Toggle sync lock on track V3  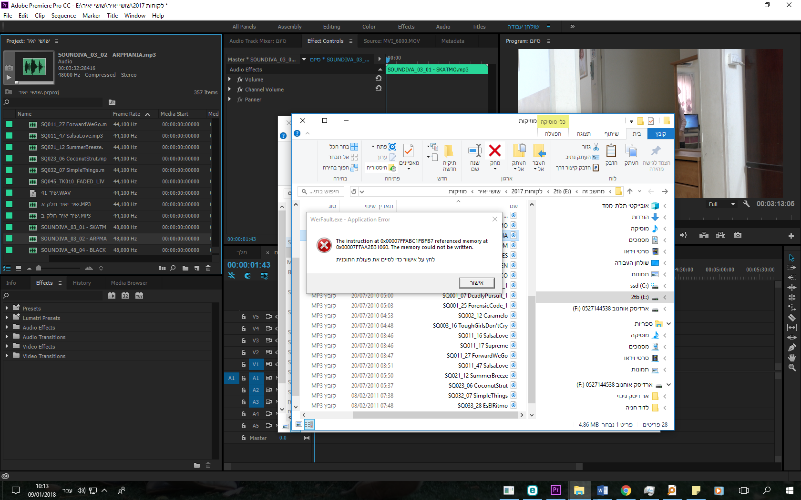point(269,340)
